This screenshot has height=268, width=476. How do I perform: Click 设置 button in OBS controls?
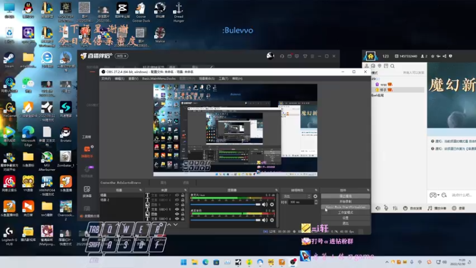click(x=346, y=218)
